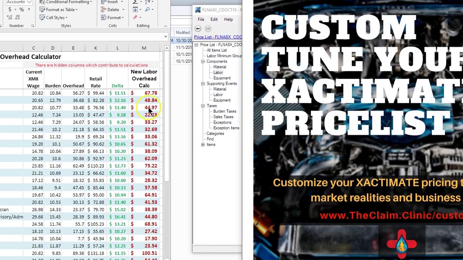Select Sales Taxes in the tree
The height and width of the screenshot is (260, 463).
(223, 117)
